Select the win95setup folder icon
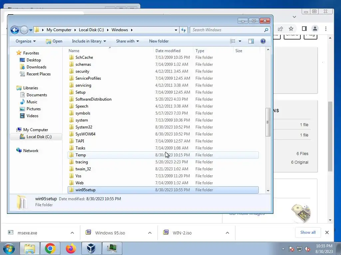This screenshot has width=341, height=255. pos(71,190)
